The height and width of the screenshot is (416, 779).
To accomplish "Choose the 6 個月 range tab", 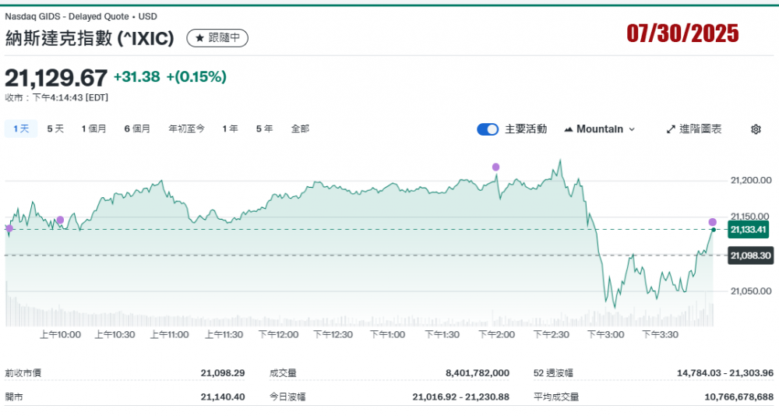I will (x=136, y=129).
